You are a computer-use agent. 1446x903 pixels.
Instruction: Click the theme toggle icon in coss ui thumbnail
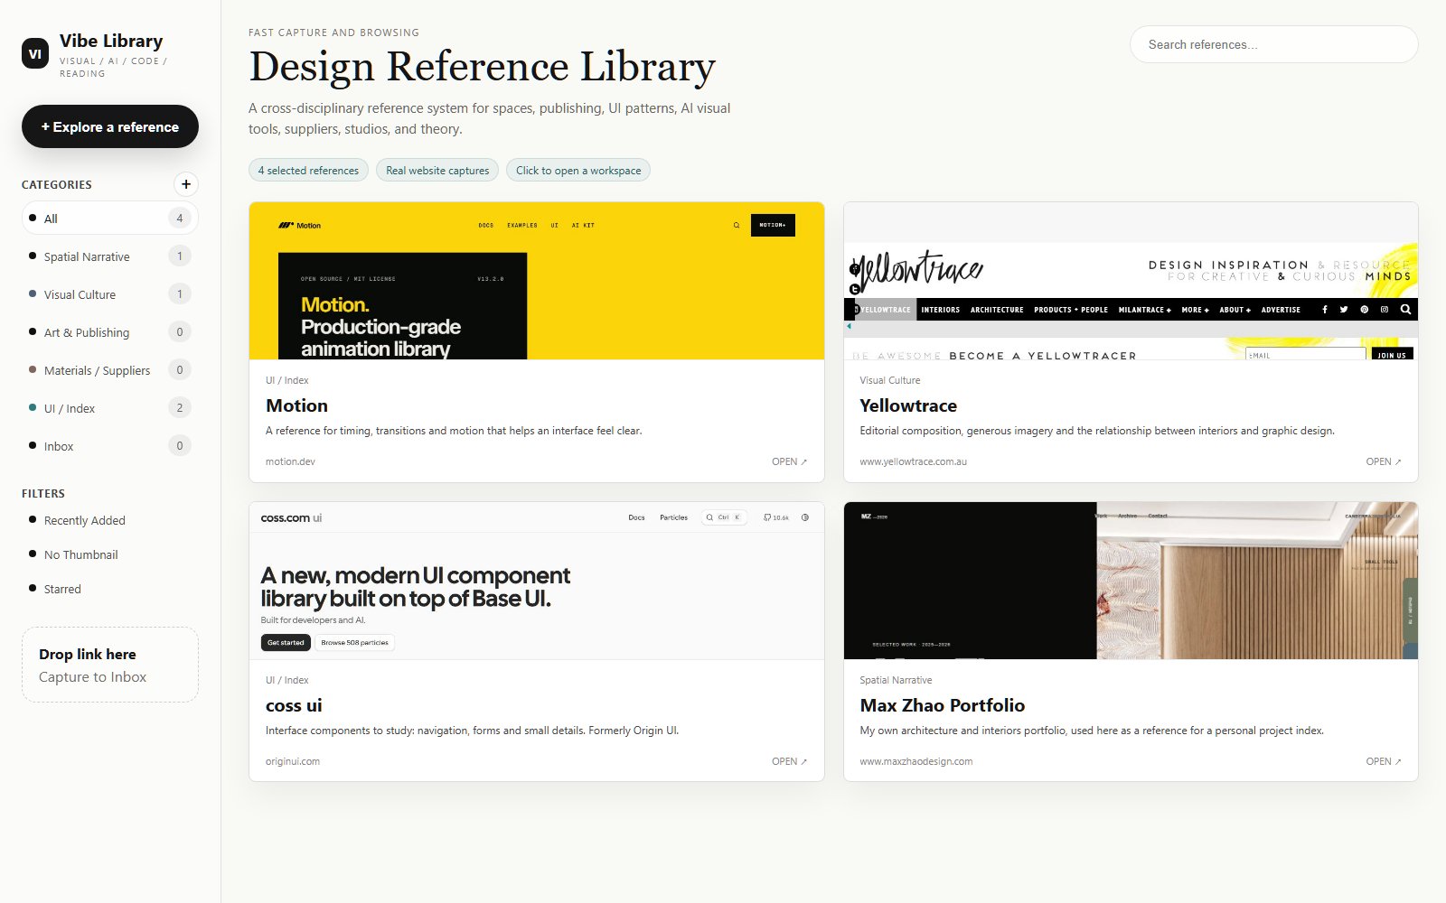pos(805,517)
